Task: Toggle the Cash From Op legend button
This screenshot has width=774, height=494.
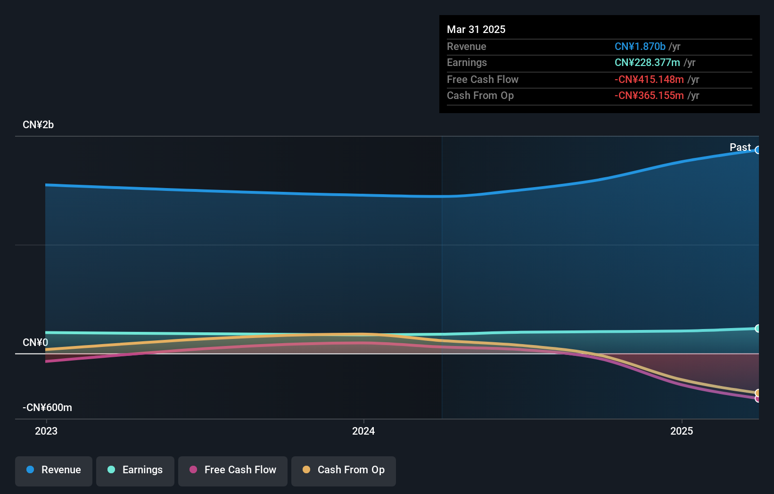Action: click(x=344, y=470)
